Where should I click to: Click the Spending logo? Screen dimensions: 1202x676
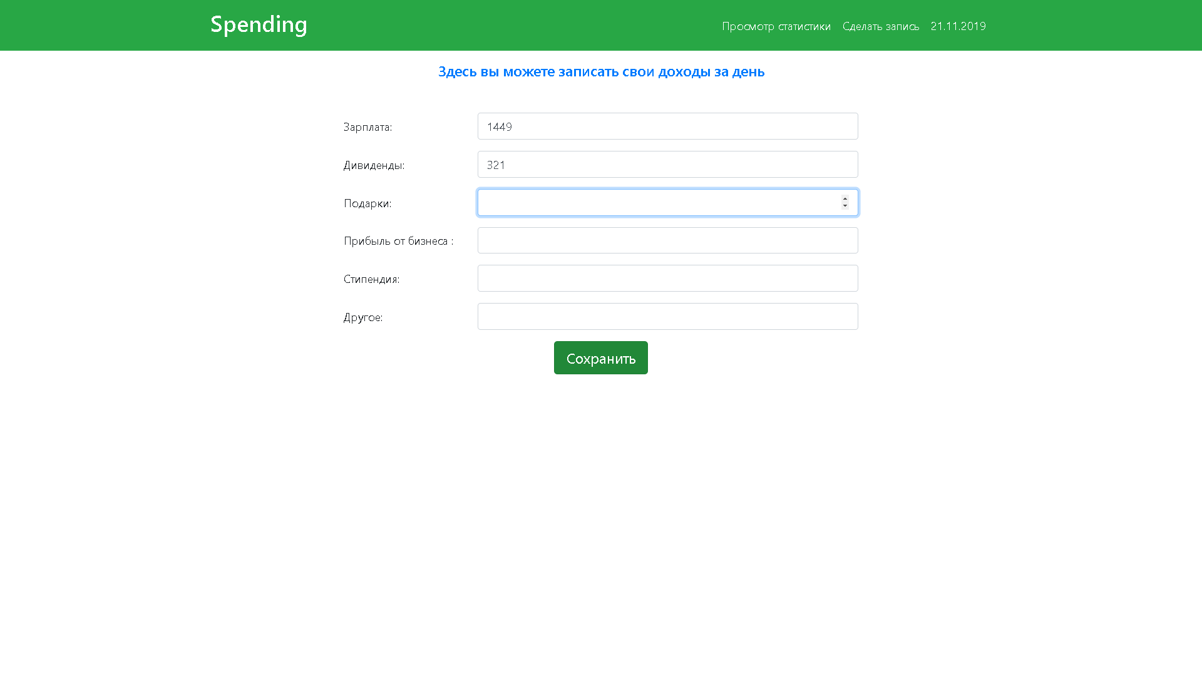[259, 24]
